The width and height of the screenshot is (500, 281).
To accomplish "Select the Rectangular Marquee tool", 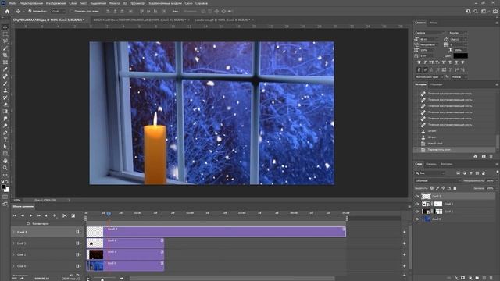I will 5,34.
